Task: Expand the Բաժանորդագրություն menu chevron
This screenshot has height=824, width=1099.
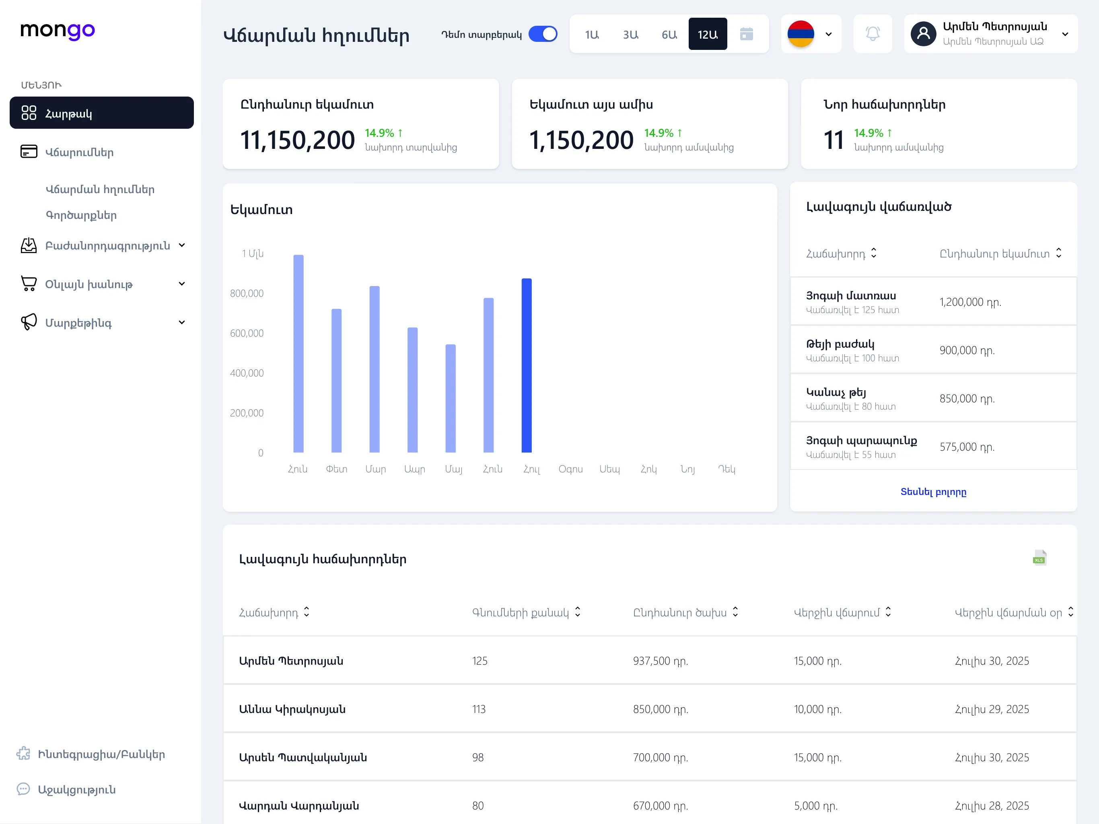Action: 182,245
